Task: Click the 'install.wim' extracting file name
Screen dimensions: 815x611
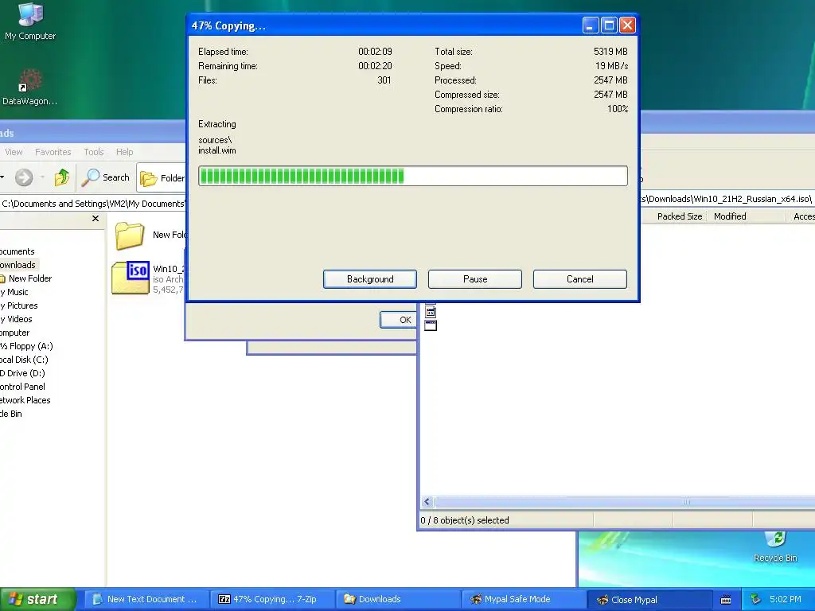Action: pos(216,150)
